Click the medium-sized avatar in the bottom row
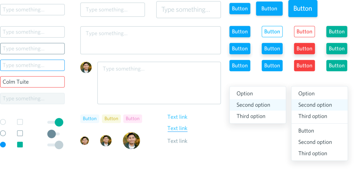355x170 pixels. coord(106,141)
